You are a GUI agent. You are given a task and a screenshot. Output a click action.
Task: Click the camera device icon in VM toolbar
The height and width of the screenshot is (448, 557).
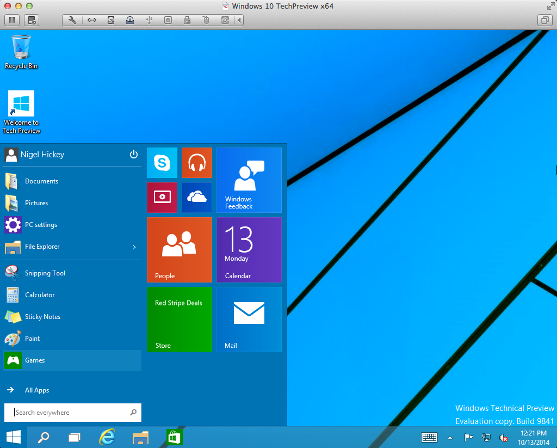coord(168,20)
